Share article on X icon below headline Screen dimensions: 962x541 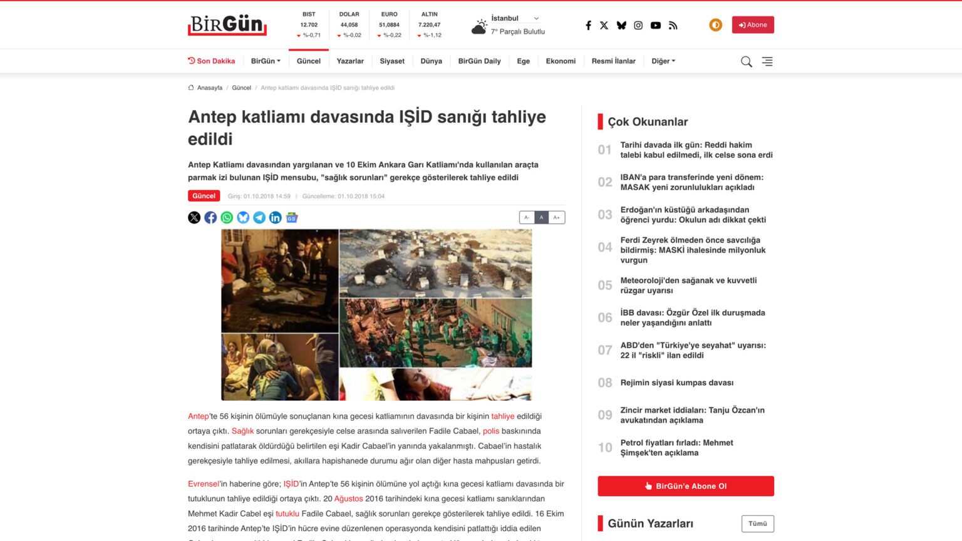[x=194, y=217]
